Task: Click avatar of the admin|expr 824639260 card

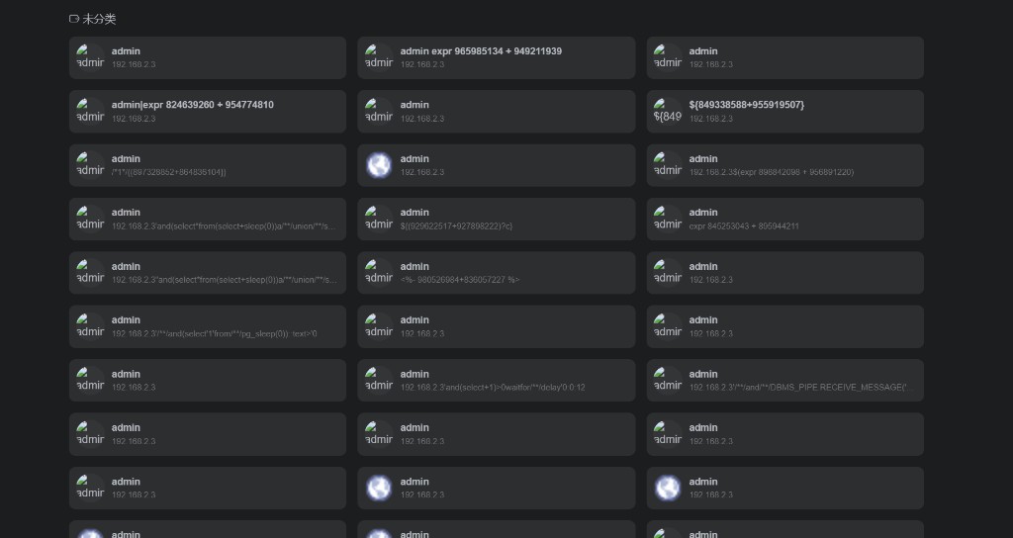Action: (x=90, y=111)
